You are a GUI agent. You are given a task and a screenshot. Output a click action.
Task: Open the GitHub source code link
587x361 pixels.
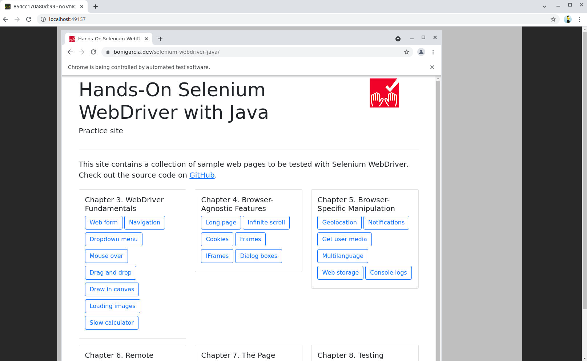click(x=202, y=175)
